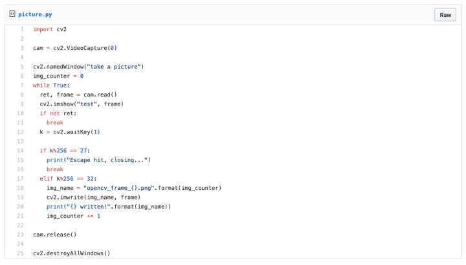This screenshot has height=265, width=466.
Task: Select line number 7
Action: (22, 86)
